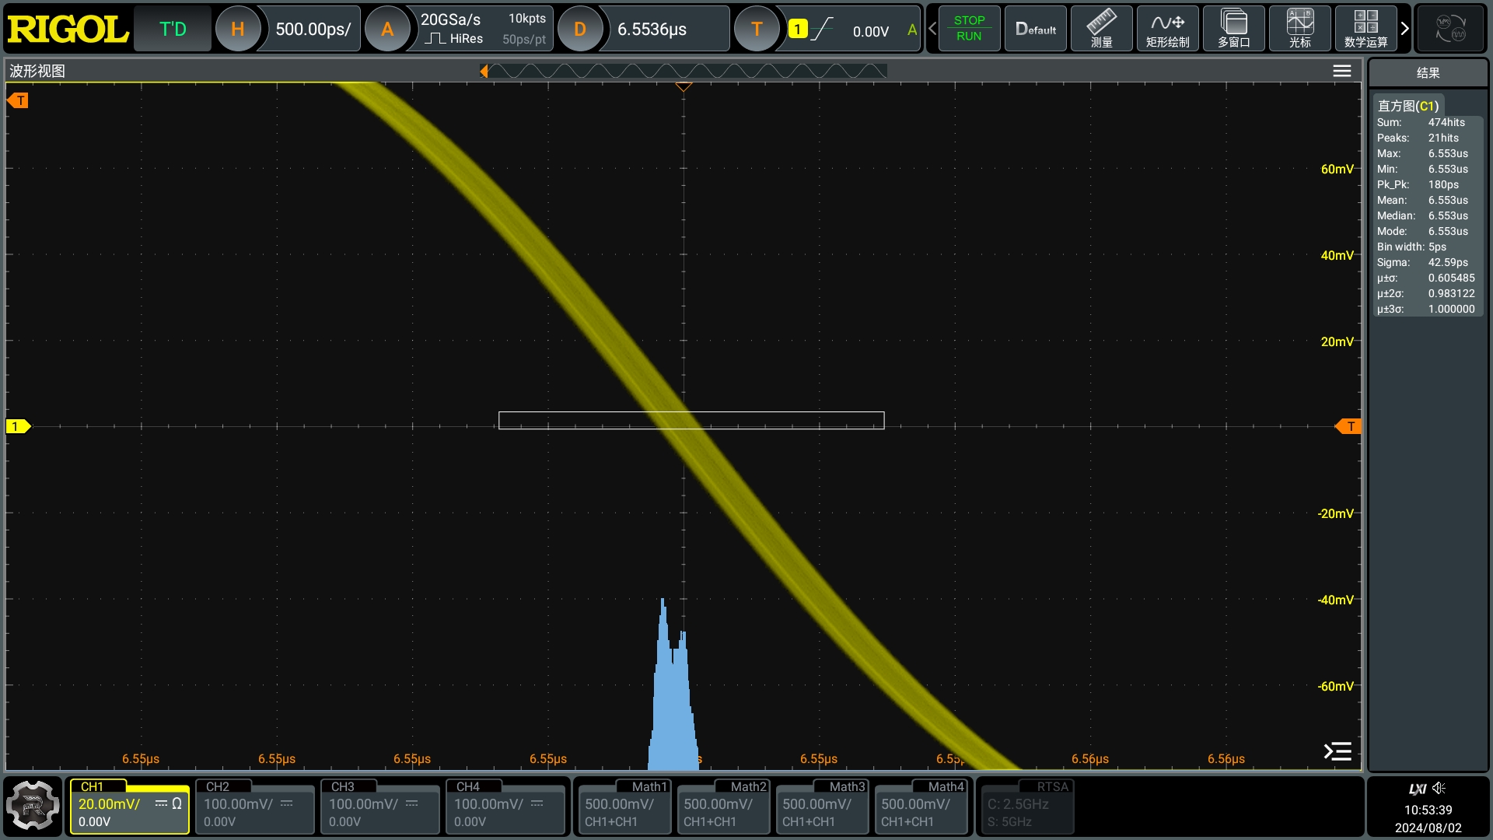The image size is (1493, 840).
Task: Click the CH1 20.00mV vertical scale field
Action: click(107, 805)
